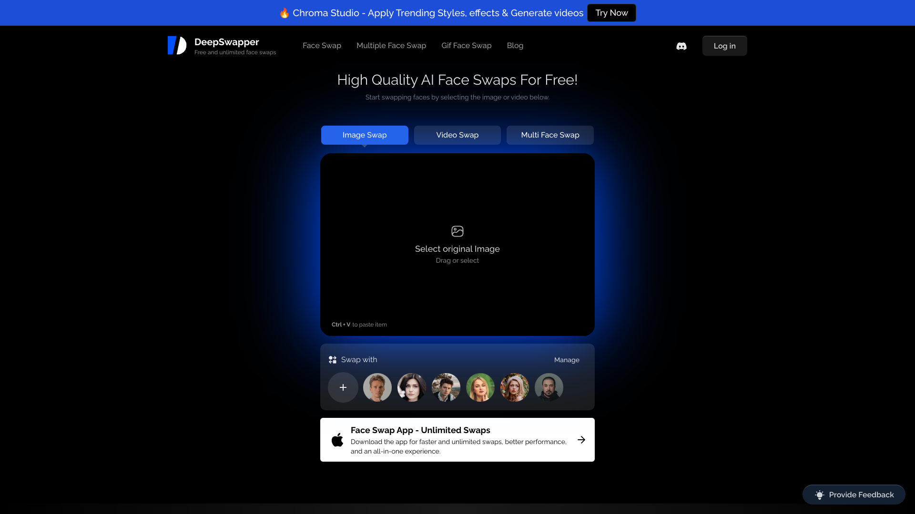Open Multiple Face Swap nav item

[391, 46]
